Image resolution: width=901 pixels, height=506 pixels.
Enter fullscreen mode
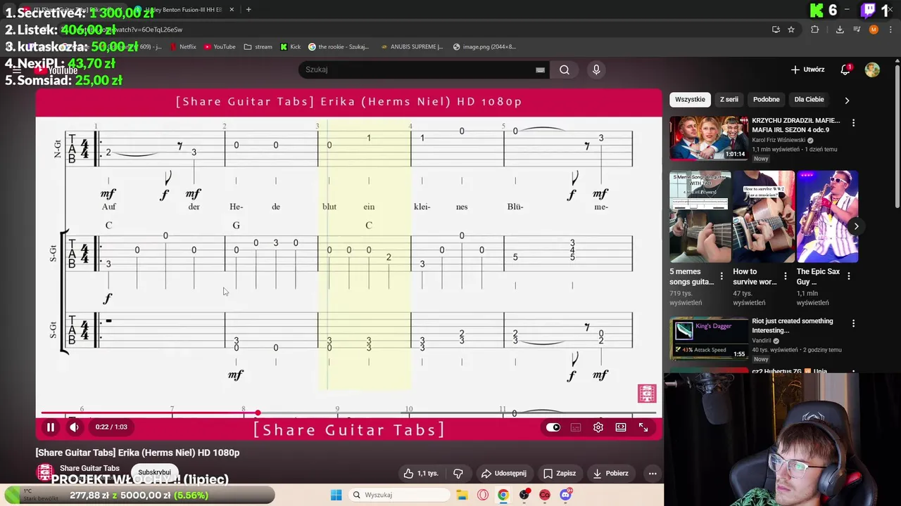(x=643, y=427)
